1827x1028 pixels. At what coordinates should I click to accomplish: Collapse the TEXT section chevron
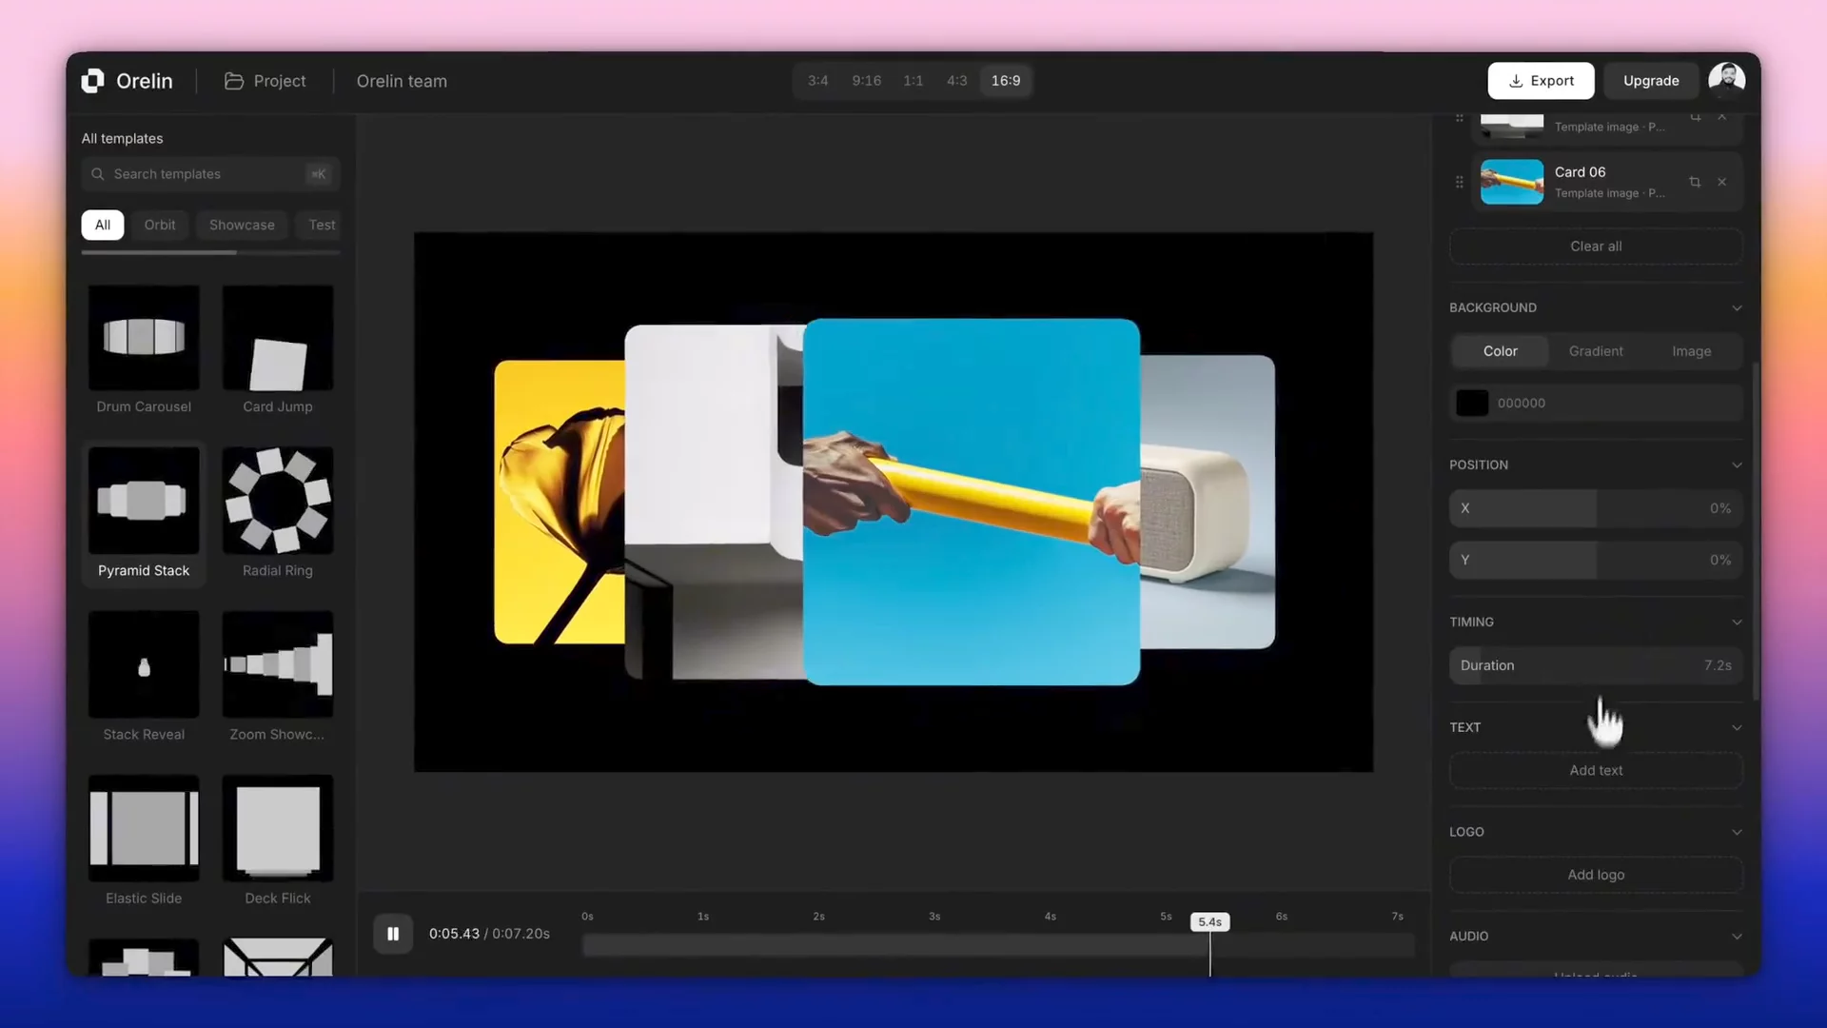1737,728
